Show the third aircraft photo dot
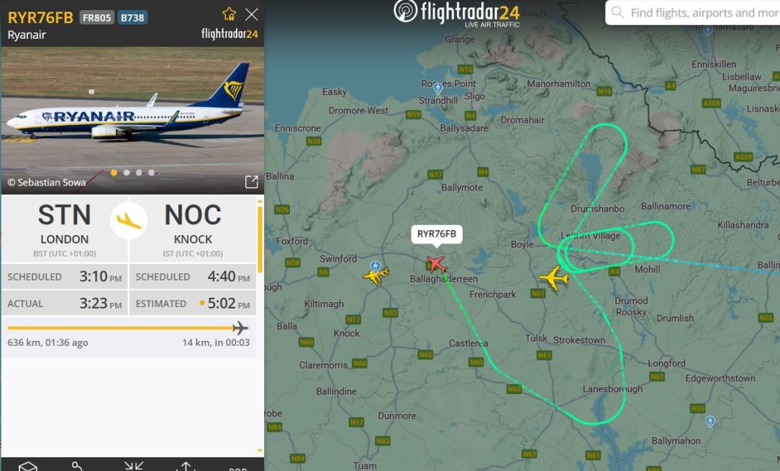Viewport: 780px width, 471px height. pyautogui.click(x=139, y=173)
